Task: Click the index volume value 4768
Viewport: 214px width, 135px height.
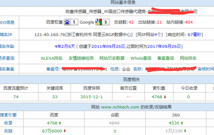Action: pyautogui.click(x=157, y=97)
